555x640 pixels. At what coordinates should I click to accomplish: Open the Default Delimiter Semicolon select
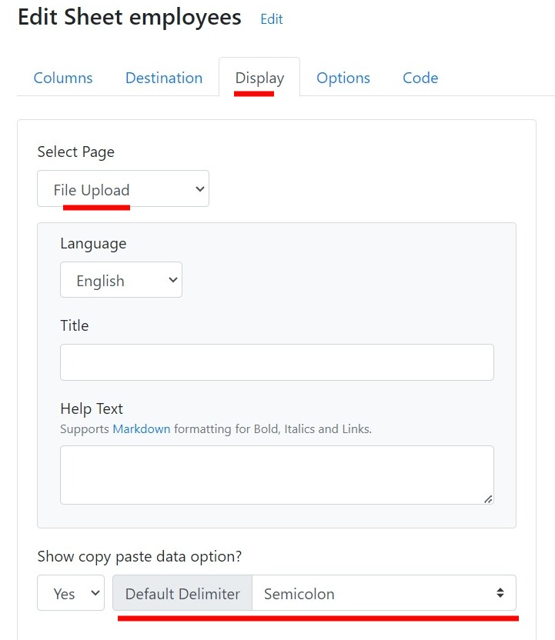(384, 592)
